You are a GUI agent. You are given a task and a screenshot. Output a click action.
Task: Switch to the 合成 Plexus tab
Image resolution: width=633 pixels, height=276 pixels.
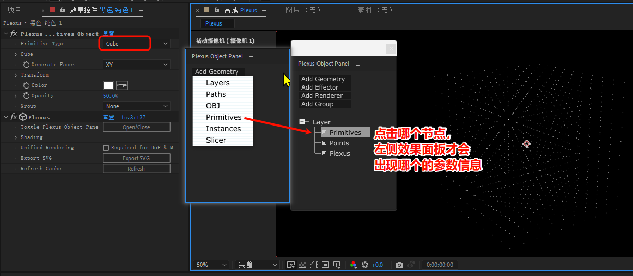pyautogui.click(x=240, y=10)
